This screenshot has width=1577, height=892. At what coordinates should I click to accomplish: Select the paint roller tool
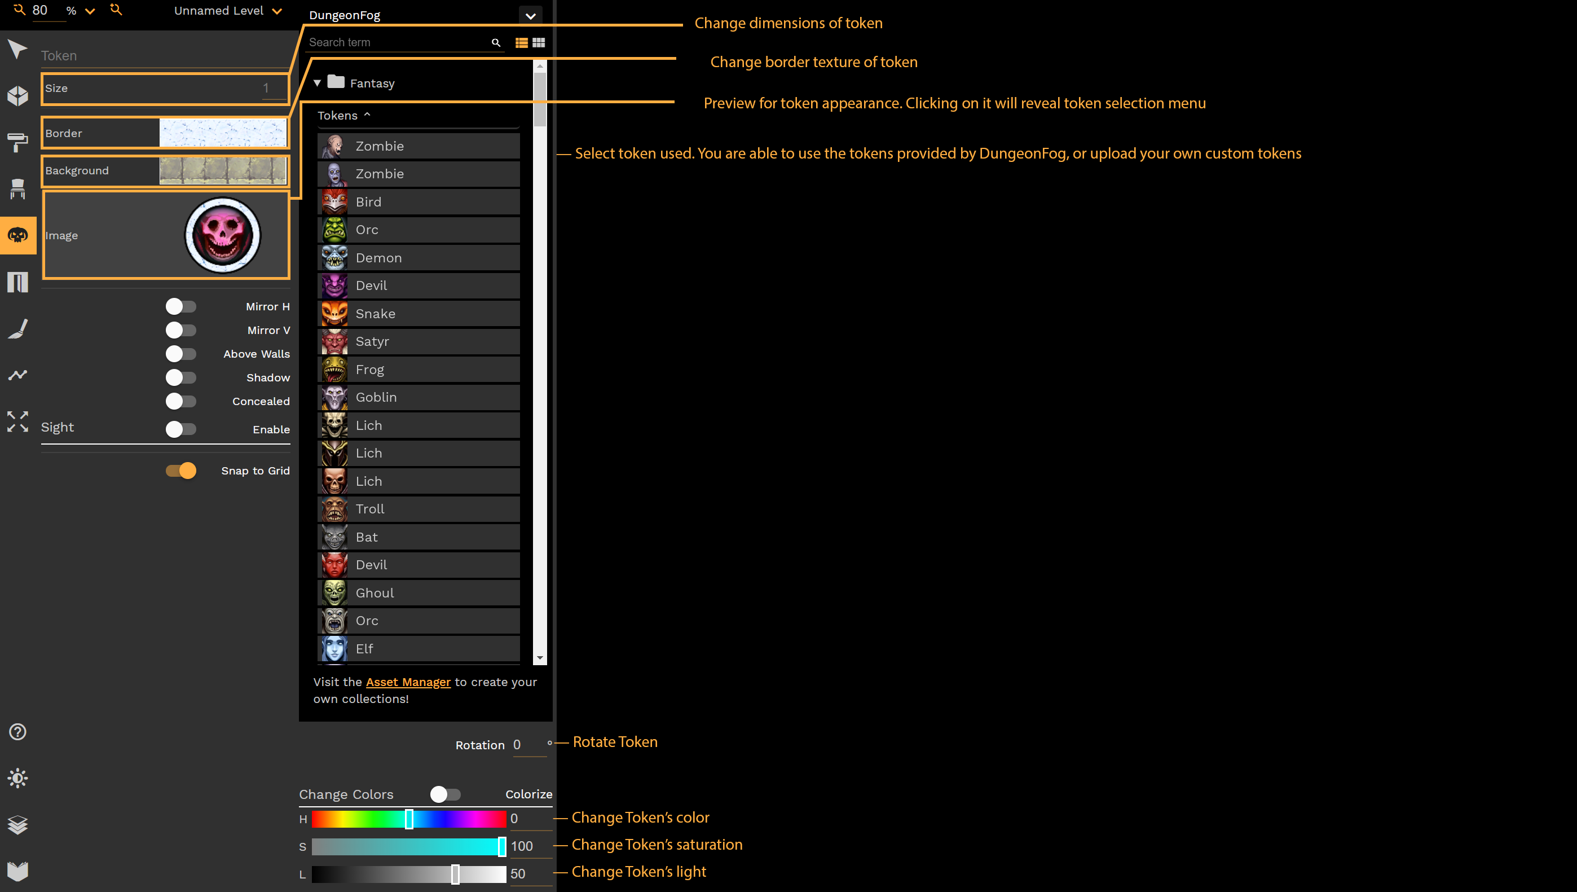pyautogui.click(x=17, y=142)
